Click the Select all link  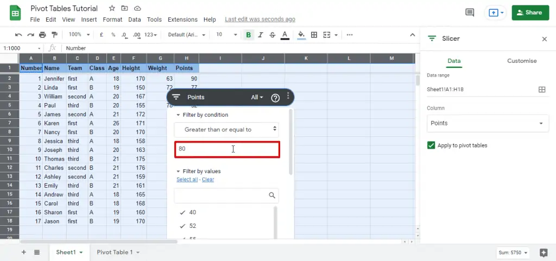187,180
